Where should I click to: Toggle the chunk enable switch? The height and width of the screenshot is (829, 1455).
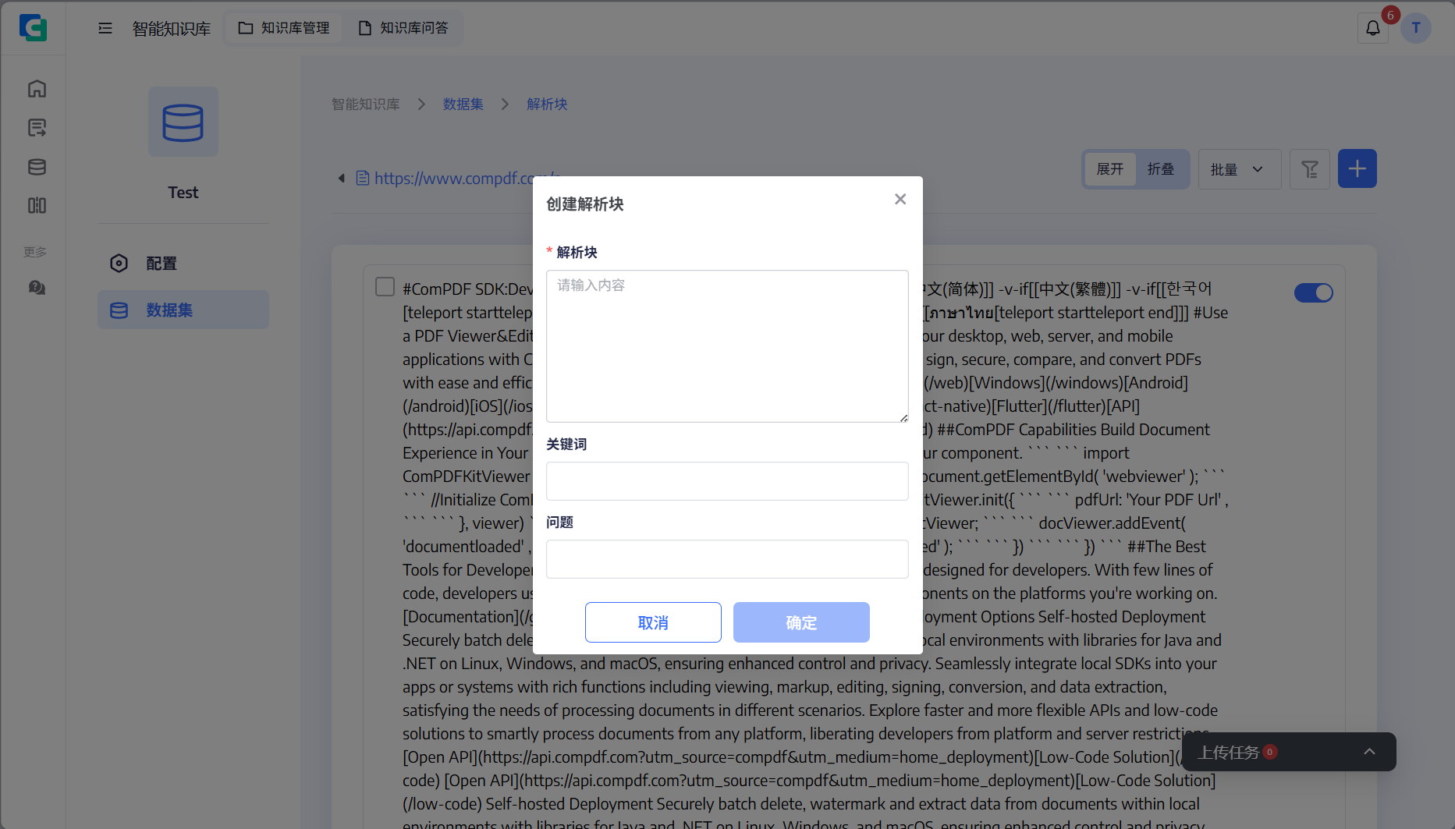(1314, 292)
